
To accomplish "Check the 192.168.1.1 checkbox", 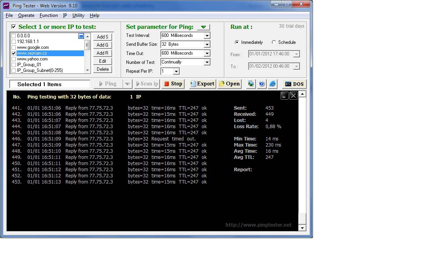I will pos(13,42).
